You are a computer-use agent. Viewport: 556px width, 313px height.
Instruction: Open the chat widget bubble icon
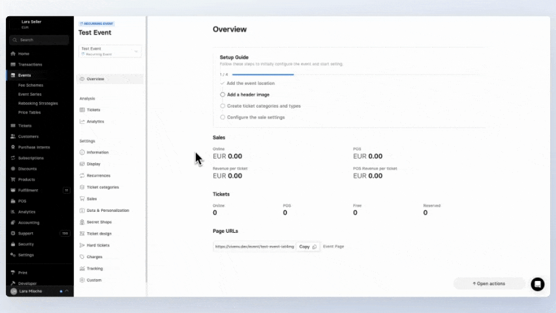pyautogui.click(x=537, y=284)
